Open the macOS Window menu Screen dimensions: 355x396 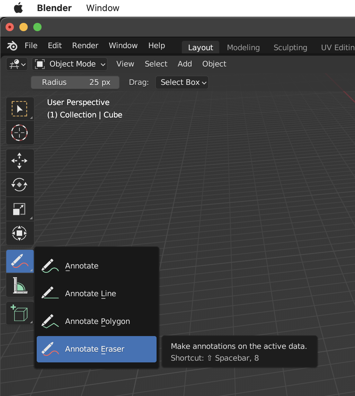point(103,8)
